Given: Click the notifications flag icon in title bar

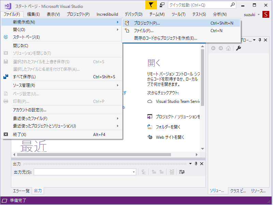Looking at the screenshot, I should [x=151, y=5].
